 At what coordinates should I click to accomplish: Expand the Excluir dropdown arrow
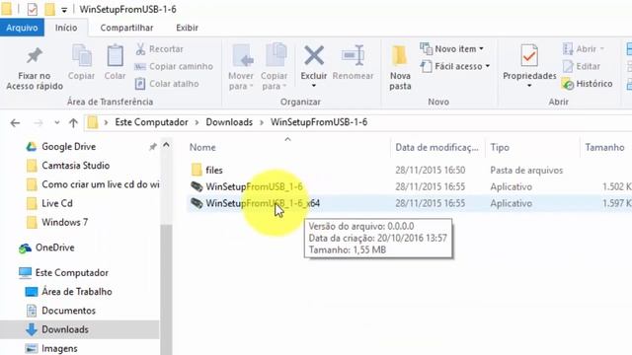pos(314,86)
